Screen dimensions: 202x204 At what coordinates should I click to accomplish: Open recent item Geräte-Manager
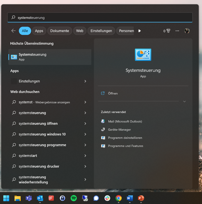coord(119,130)
